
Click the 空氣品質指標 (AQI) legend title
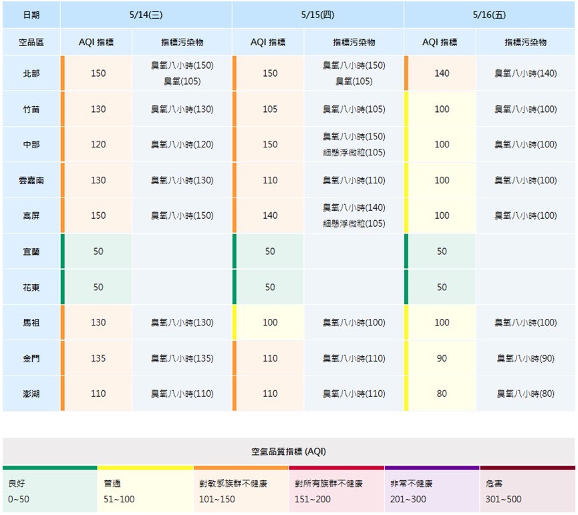pyautogui.click(x=289, y=452)
